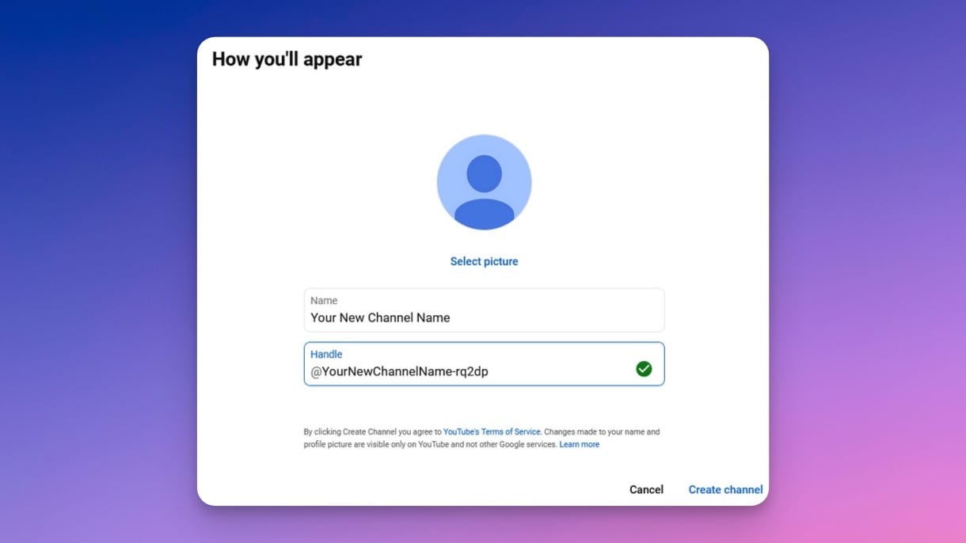Image resolution: width=966 pixels, height=543 pixels.
Task: Click into the Name input field
Action: [x=484, y=310]
